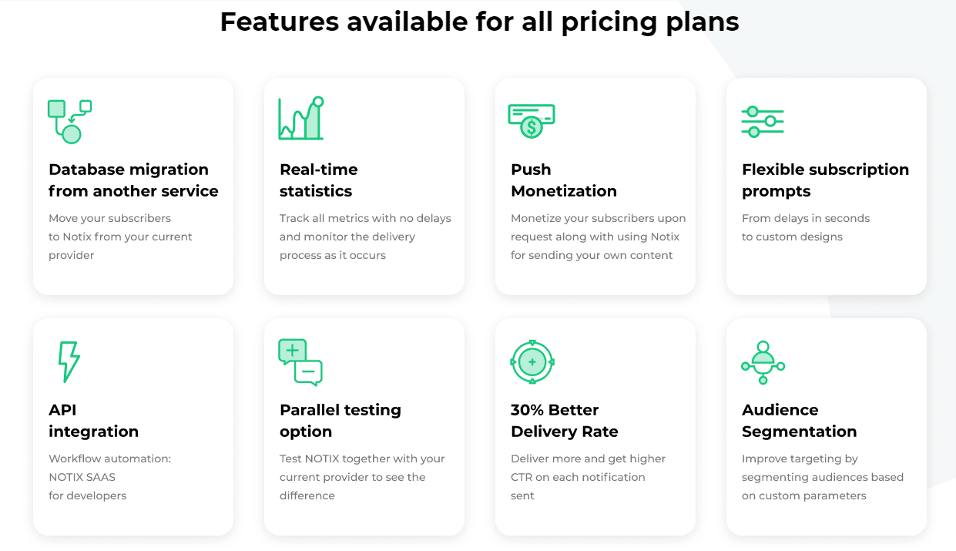This screenshot has width=956, height=551.
Task: Click the database migration flow icon
Action: [69, 121]
